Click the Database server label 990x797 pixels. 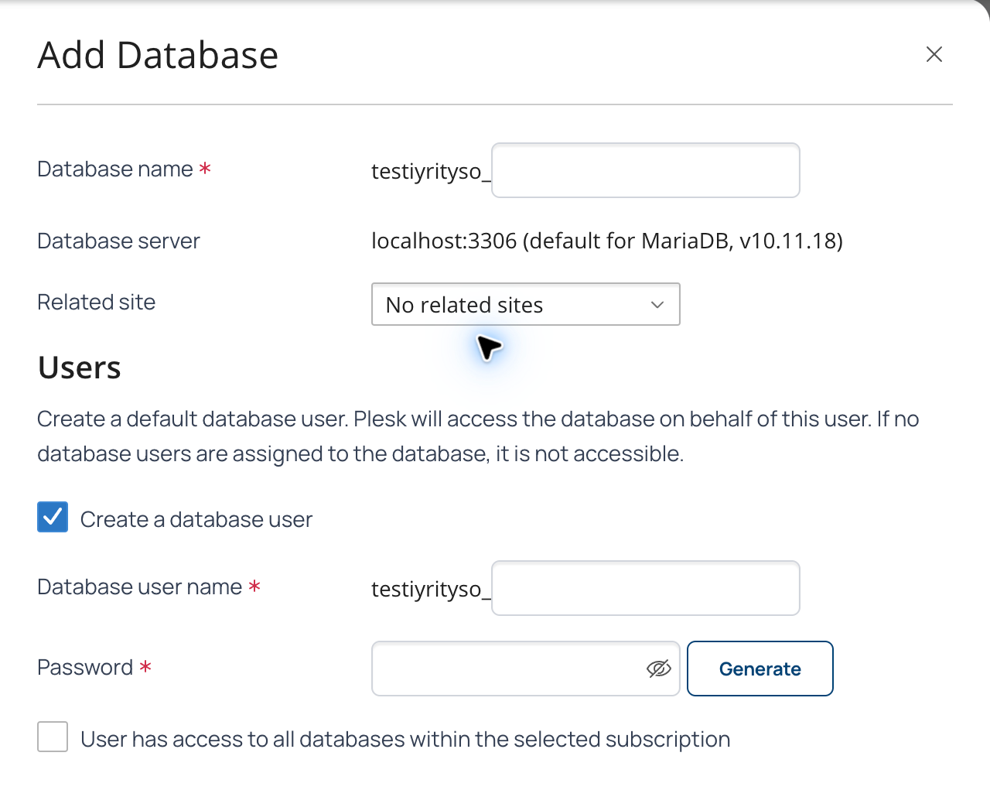click(x=118, y=241)
